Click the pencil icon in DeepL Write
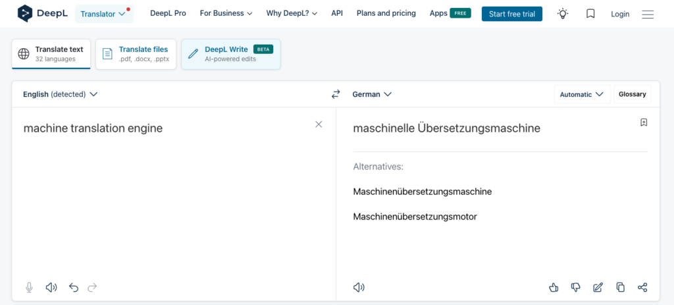Viewport: 674px width, 305px height. click(193, 54)
